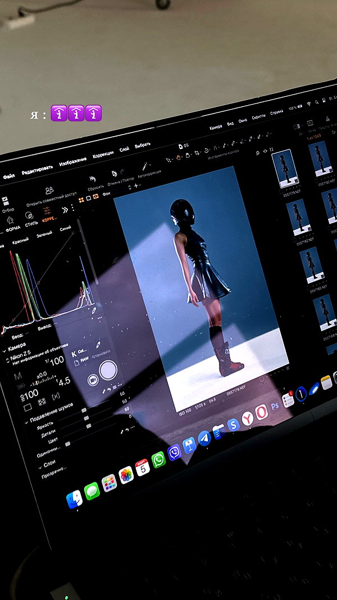The image size is (337, 600).
Task: Select thumbnail 0557182.NEF in browser
Action: 298,218
